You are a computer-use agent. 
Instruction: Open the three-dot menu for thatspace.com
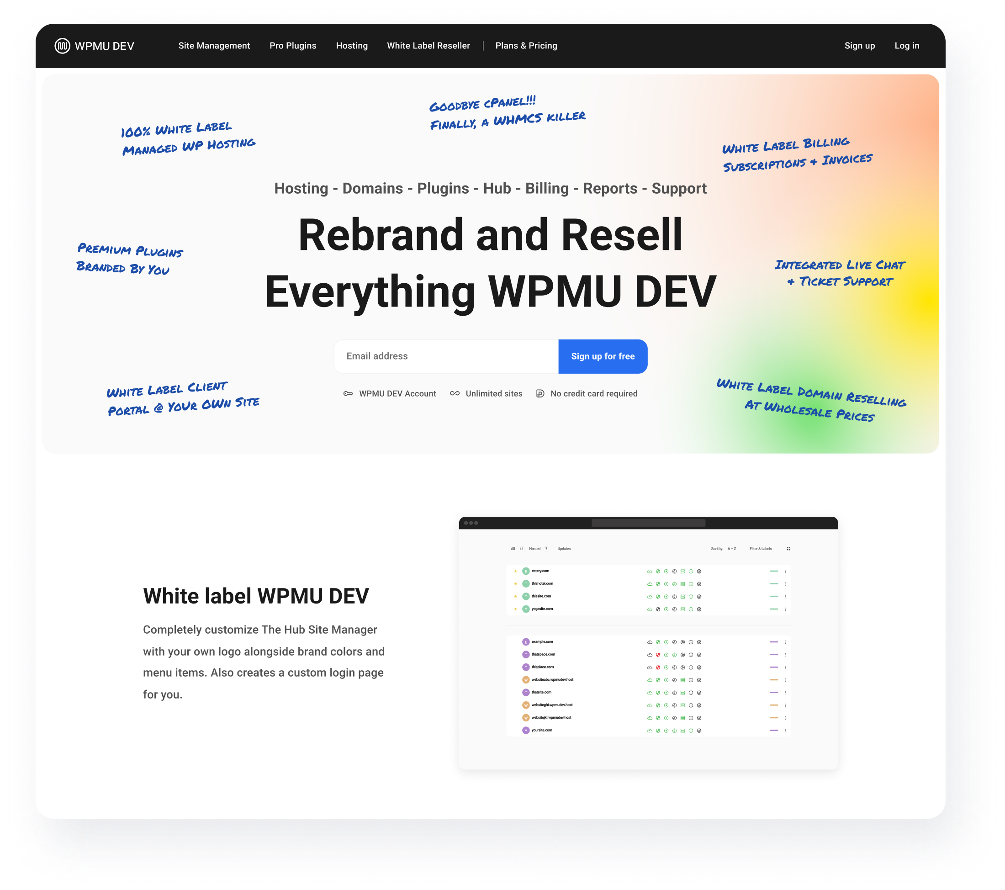(x=786, y=655)
